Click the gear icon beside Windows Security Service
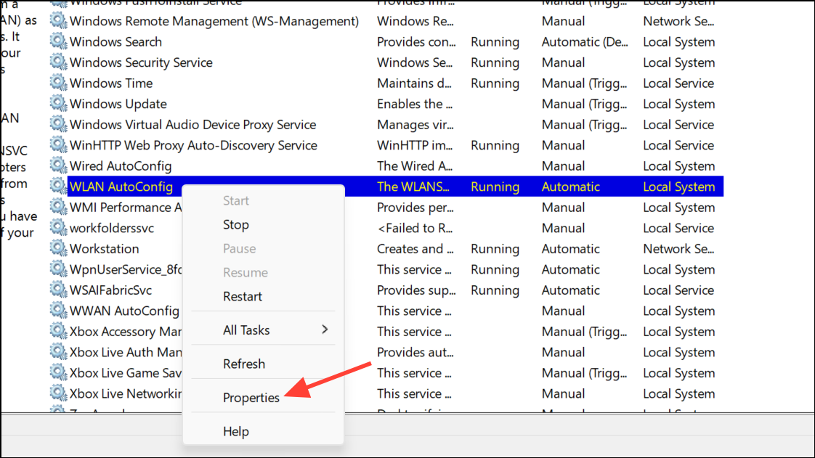The height and width of the screenshot is (458, 815). pyautogui.click(x=58, y=62)
